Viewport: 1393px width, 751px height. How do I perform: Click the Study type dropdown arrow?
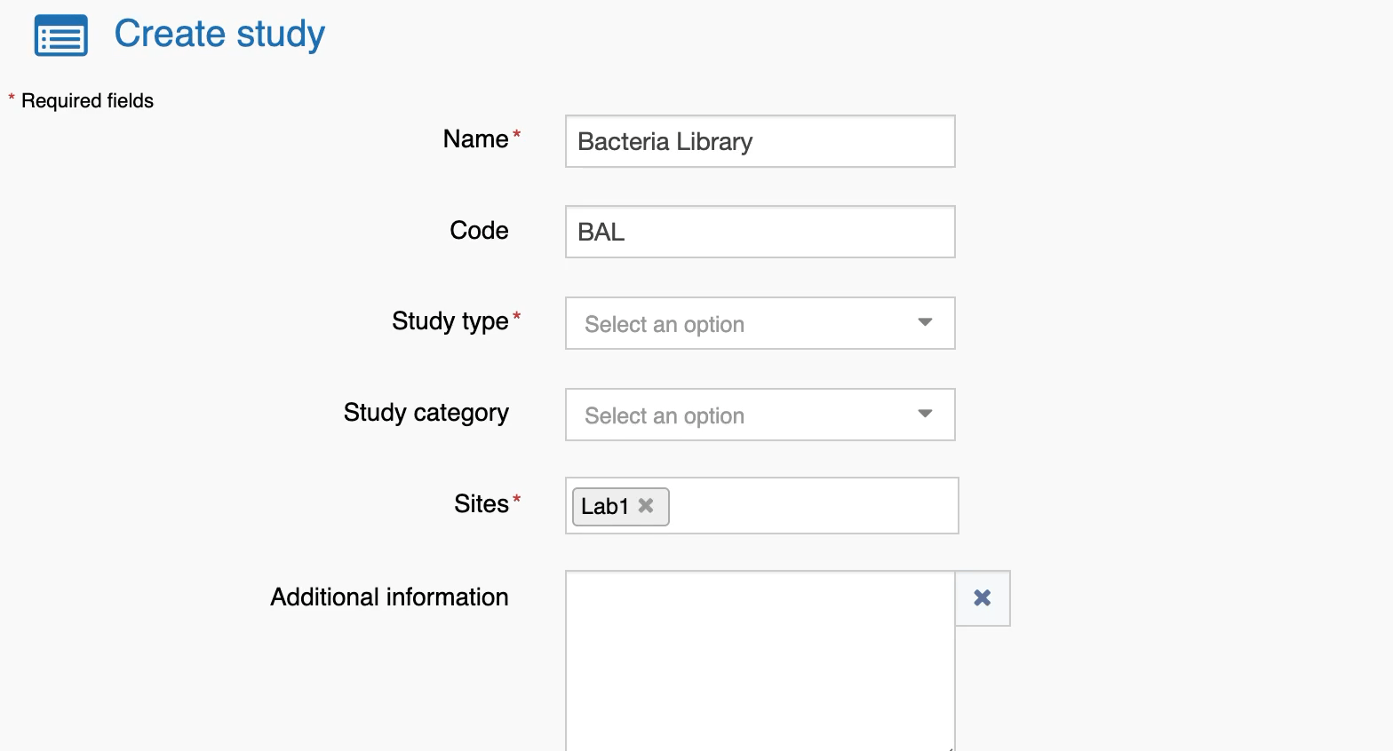click(x=925, y=322)
